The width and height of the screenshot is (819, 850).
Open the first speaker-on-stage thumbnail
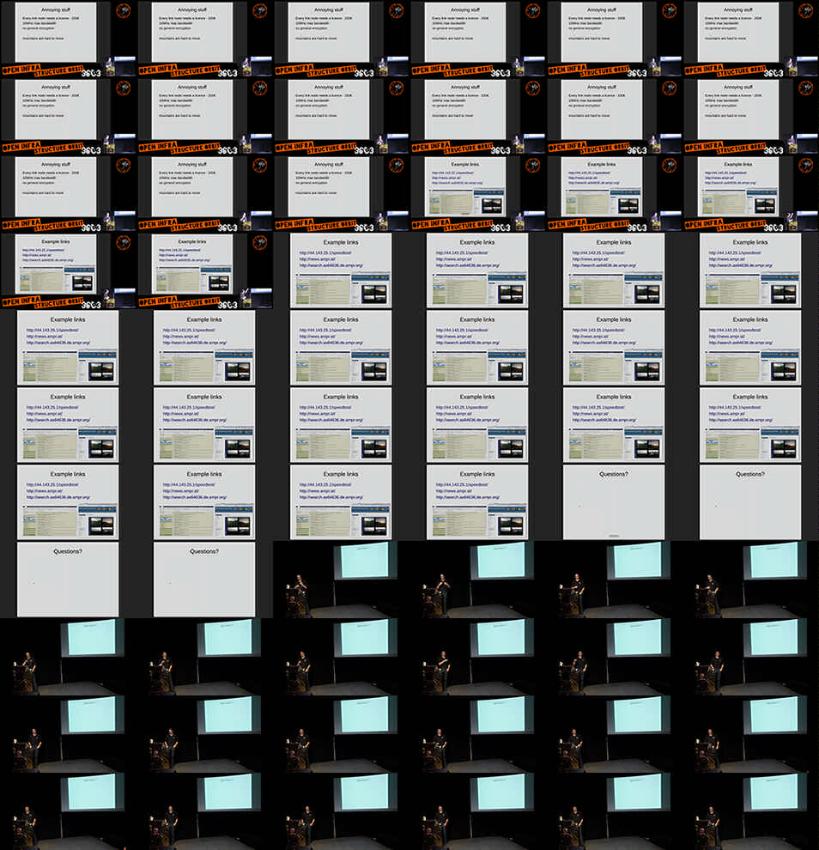341,580
